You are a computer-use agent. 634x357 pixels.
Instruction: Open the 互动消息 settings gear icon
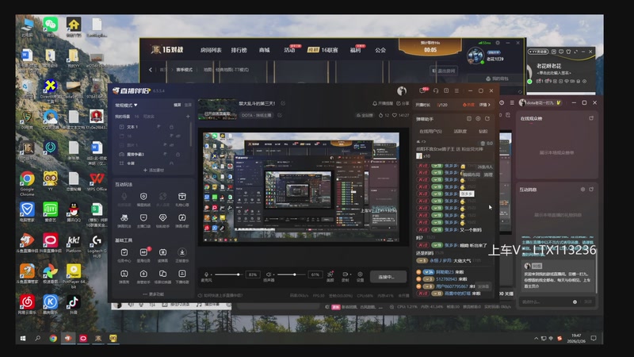coord(582,189)
